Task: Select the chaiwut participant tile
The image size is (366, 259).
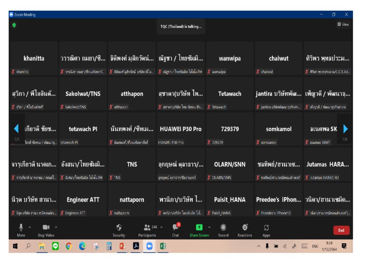Action: pyautogui.click(x=279, y=58)
